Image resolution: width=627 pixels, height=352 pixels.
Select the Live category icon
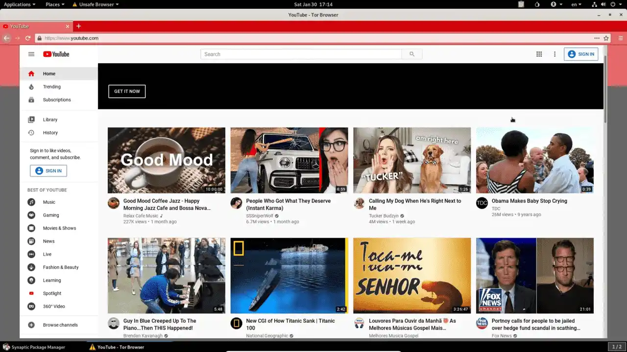coord(31,254)
